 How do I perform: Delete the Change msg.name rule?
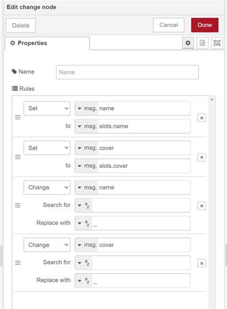202,206
